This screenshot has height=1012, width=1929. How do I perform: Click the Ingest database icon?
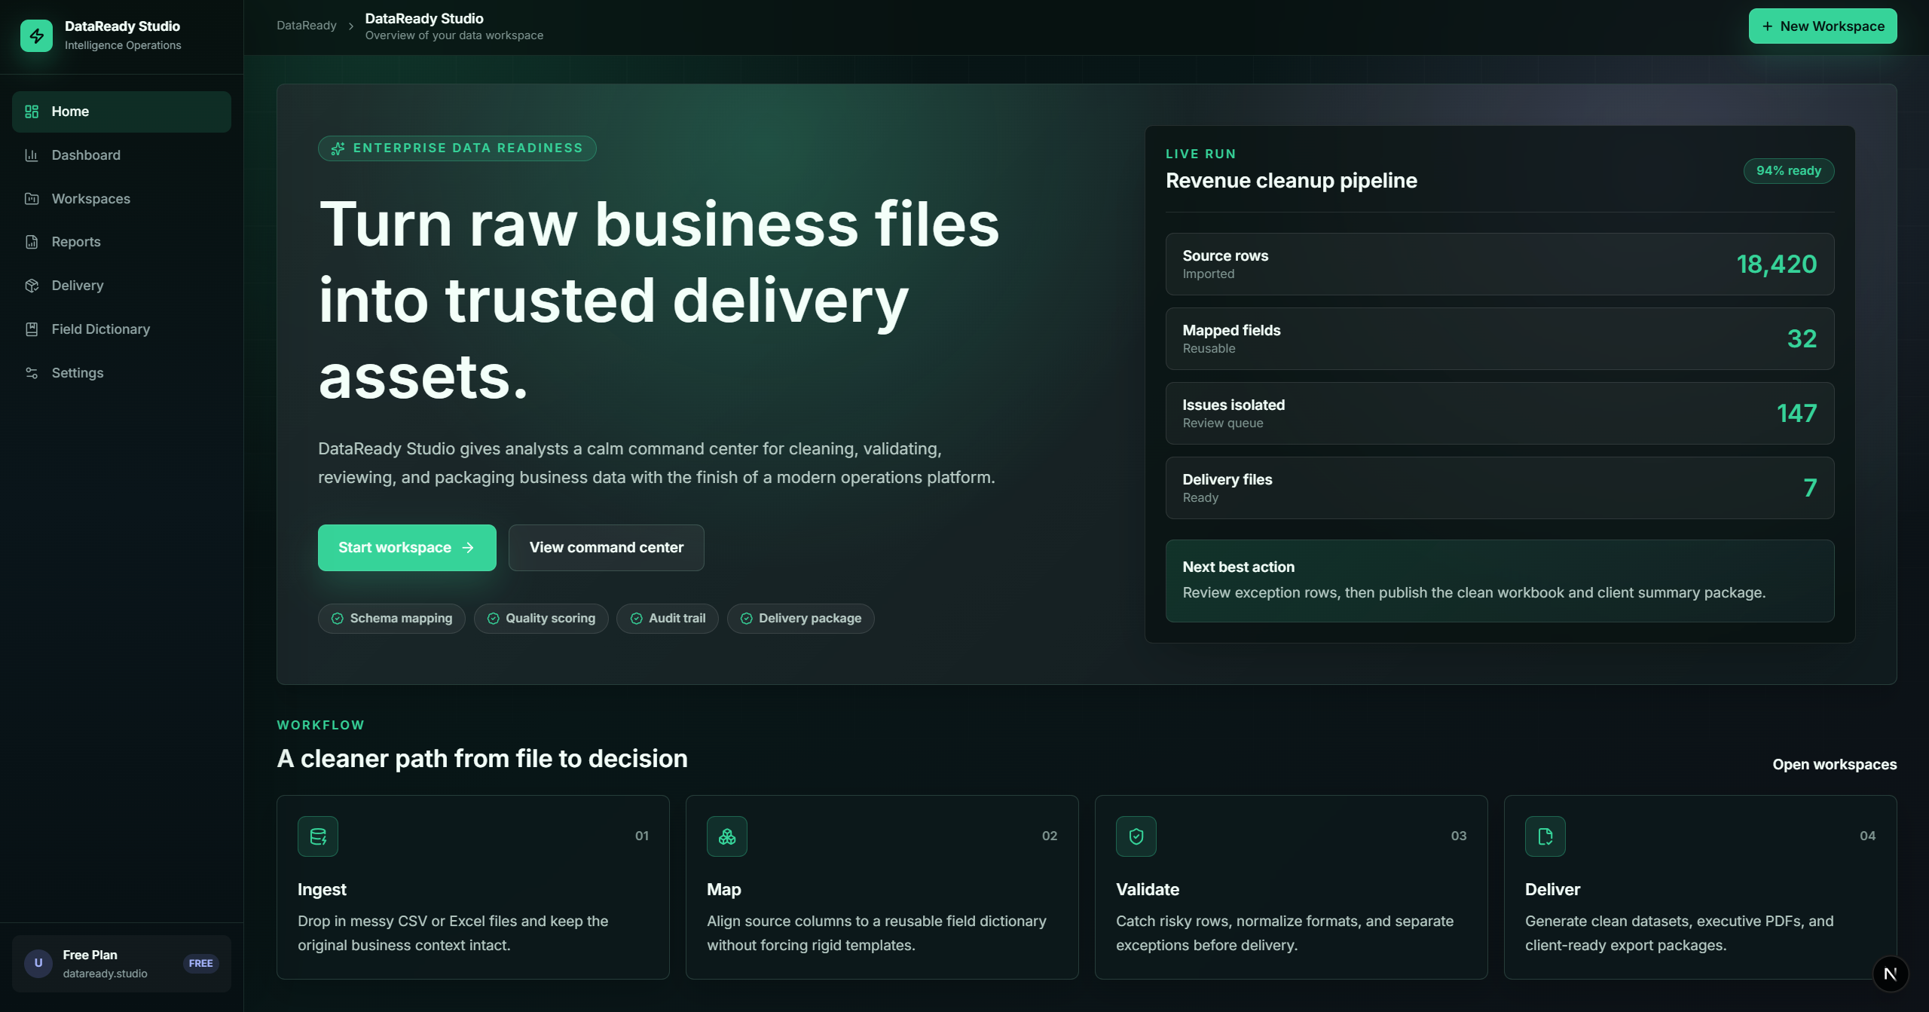click(318, 836)
